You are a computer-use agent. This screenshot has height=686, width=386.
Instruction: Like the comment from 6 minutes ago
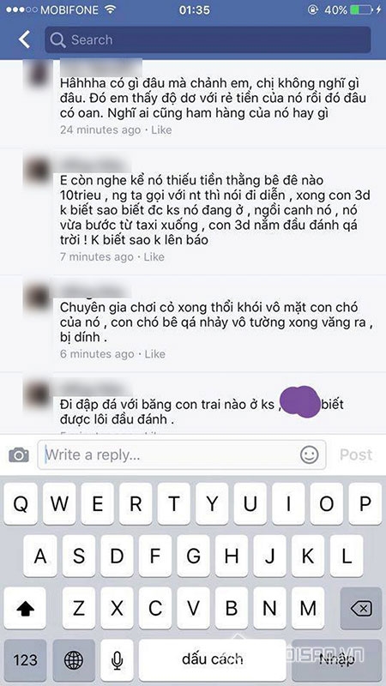(155, 354)
